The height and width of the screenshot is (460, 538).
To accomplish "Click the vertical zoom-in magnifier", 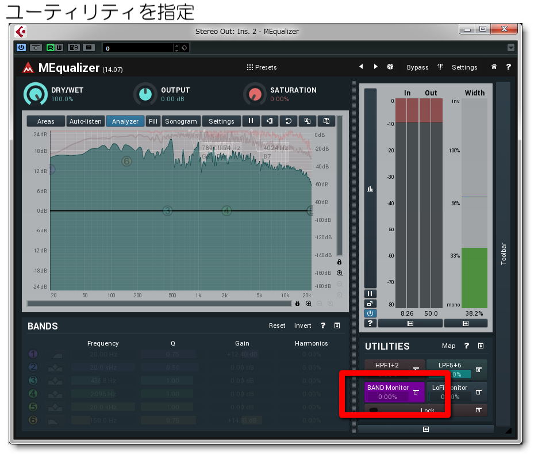I will click(x=340, y=273).
